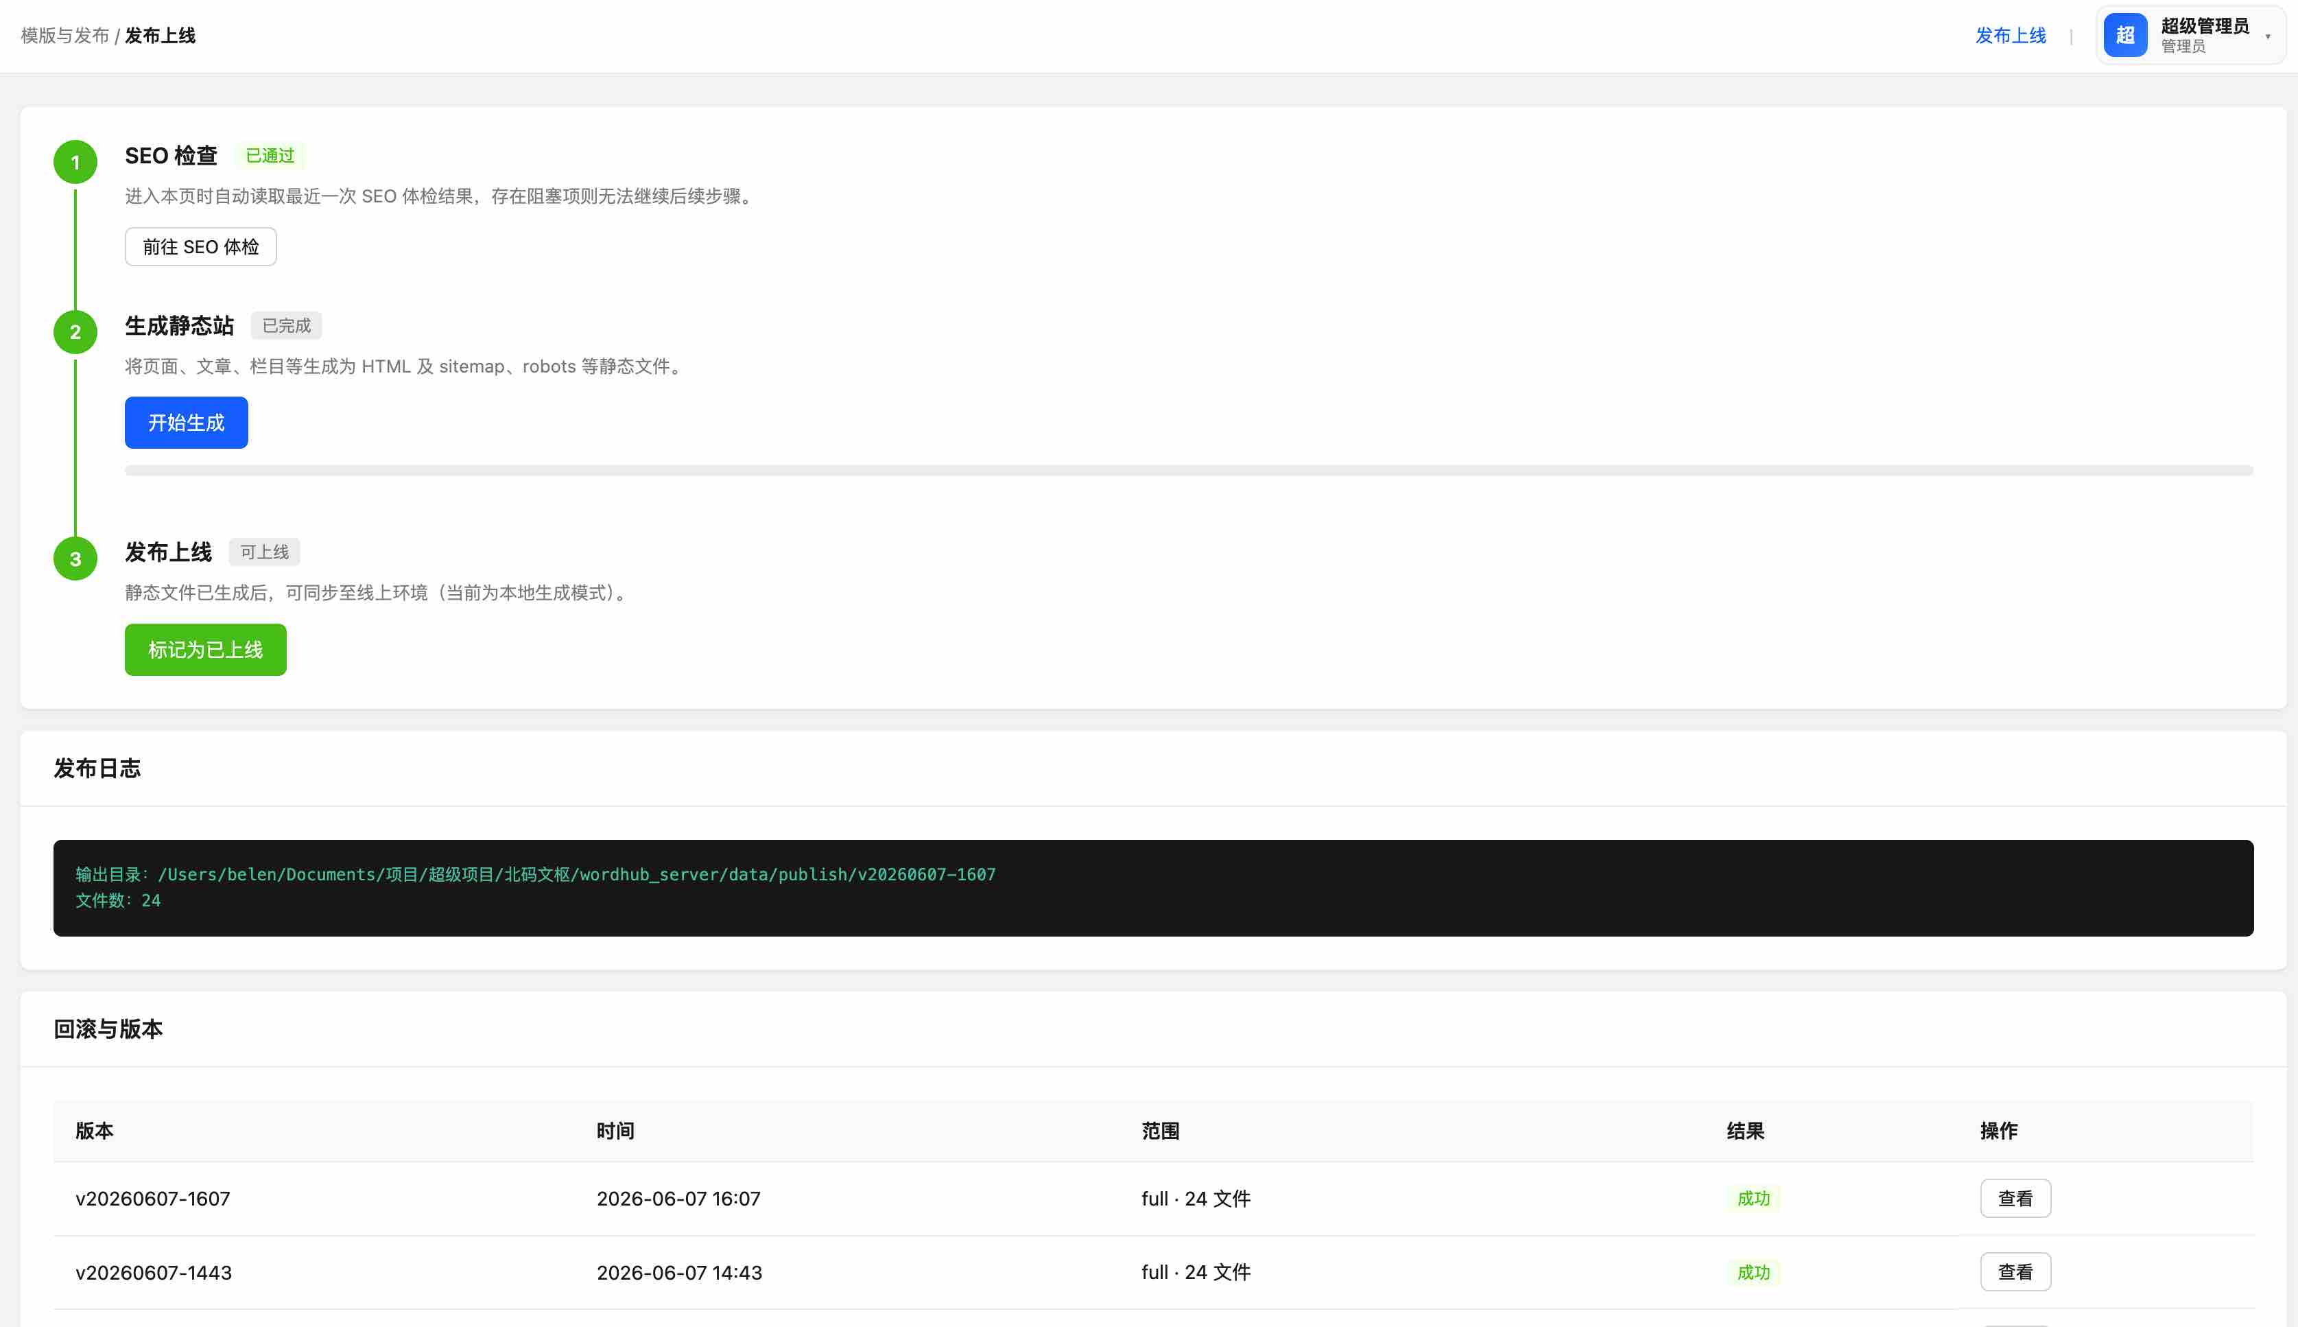Click the blue 开始生成 button

coord(186,423)
